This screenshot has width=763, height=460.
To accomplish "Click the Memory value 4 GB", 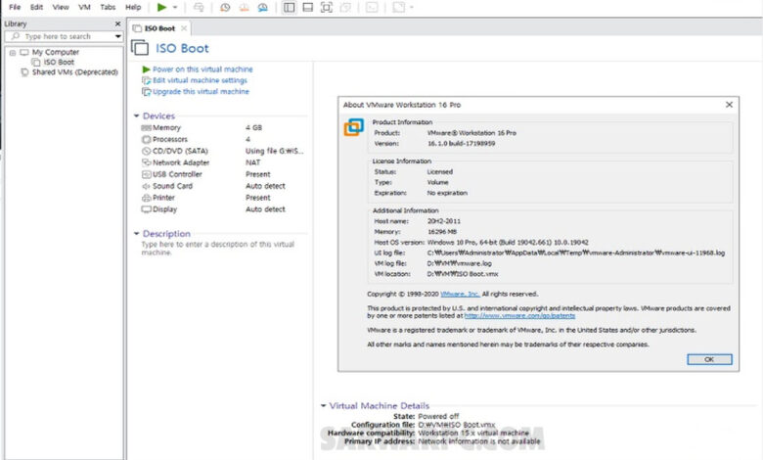I will point(253,127).
